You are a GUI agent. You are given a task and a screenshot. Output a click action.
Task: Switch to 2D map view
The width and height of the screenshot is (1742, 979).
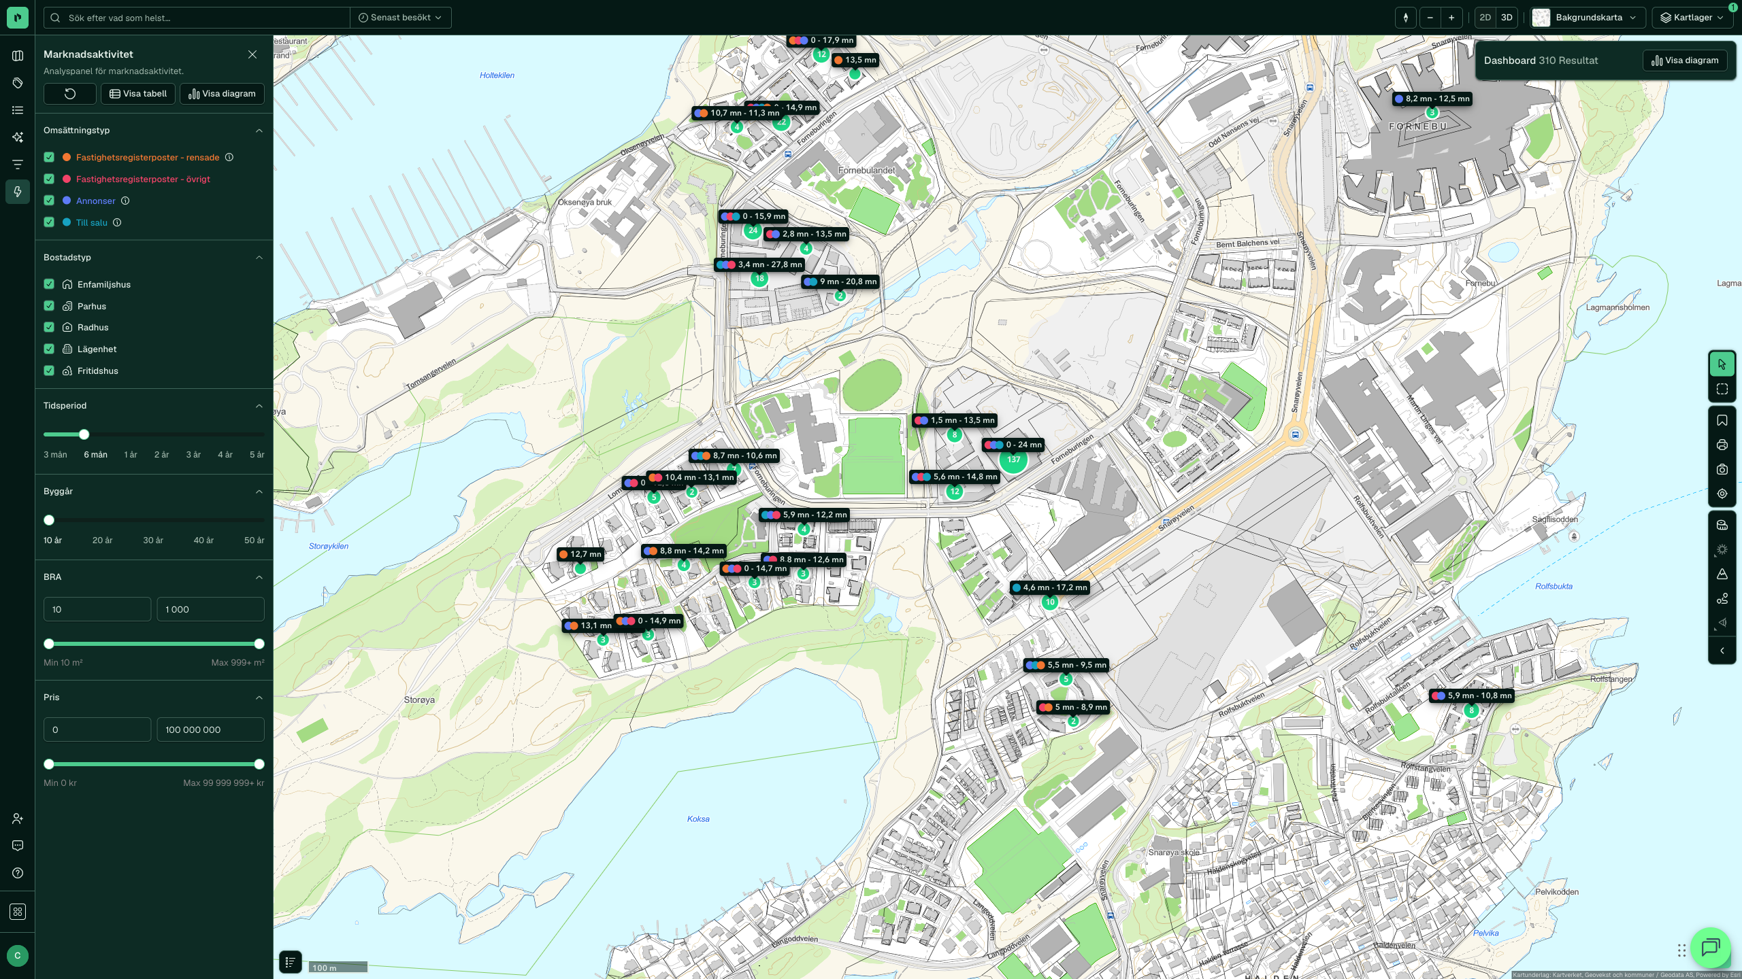(x=1485, y=18)
